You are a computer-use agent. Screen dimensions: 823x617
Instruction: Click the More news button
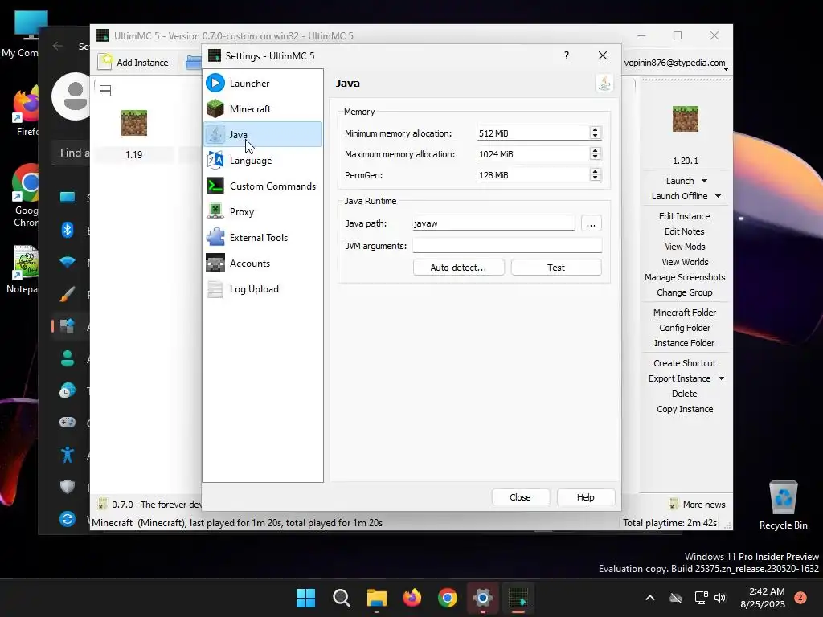[x=698, y=505]
